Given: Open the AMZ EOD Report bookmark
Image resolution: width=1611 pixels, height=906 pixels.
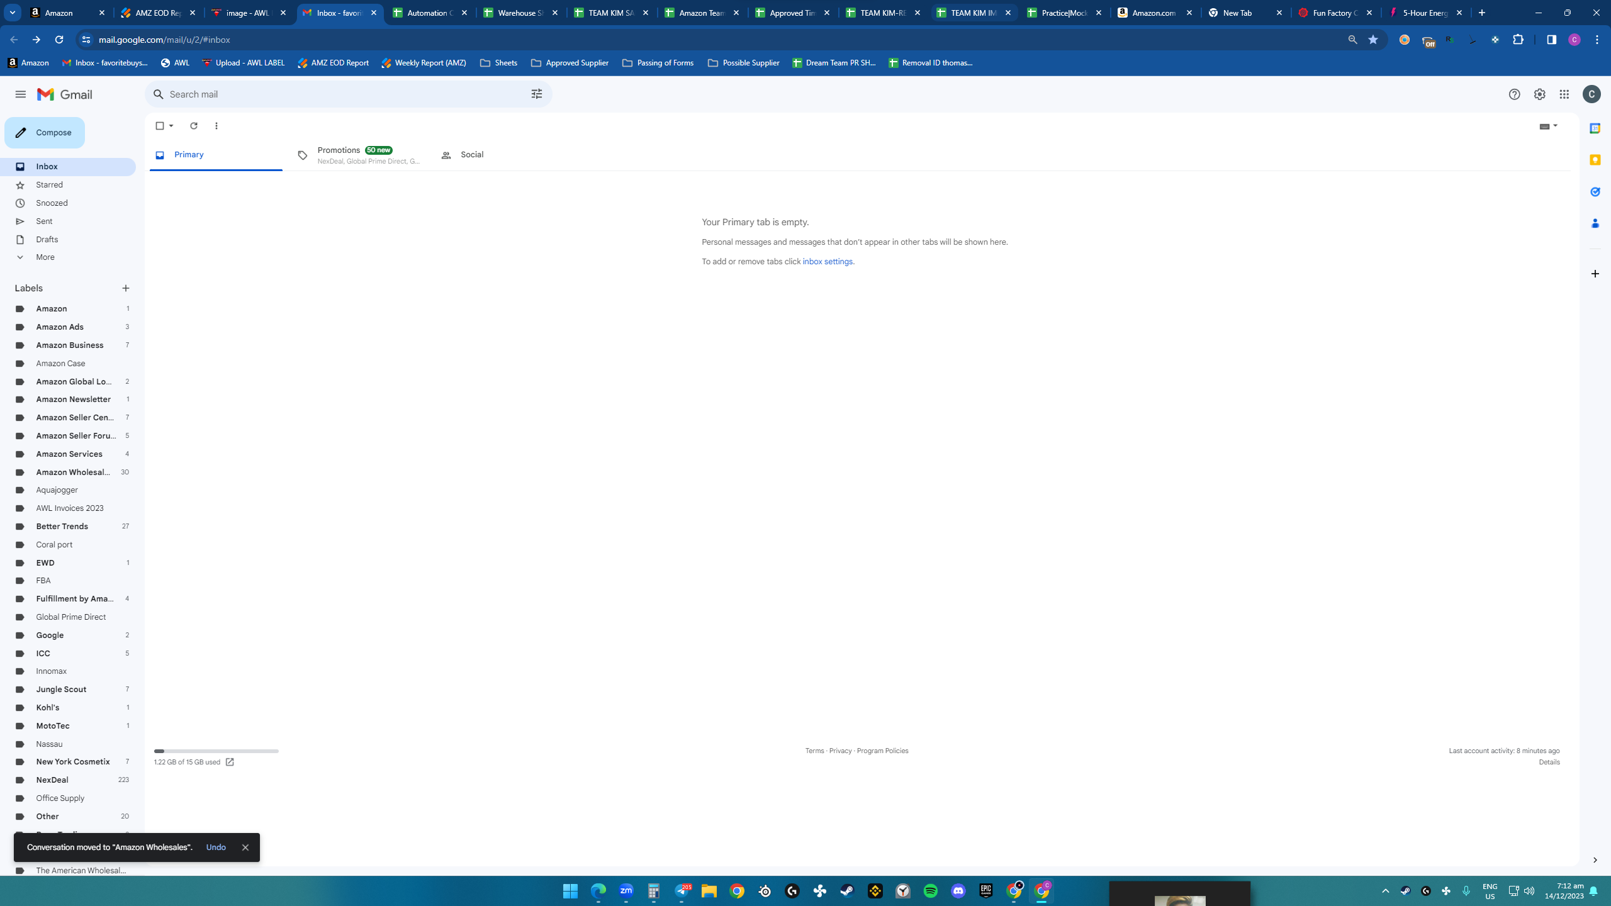Looking at the screenshot, I should [x=333, y=63].
